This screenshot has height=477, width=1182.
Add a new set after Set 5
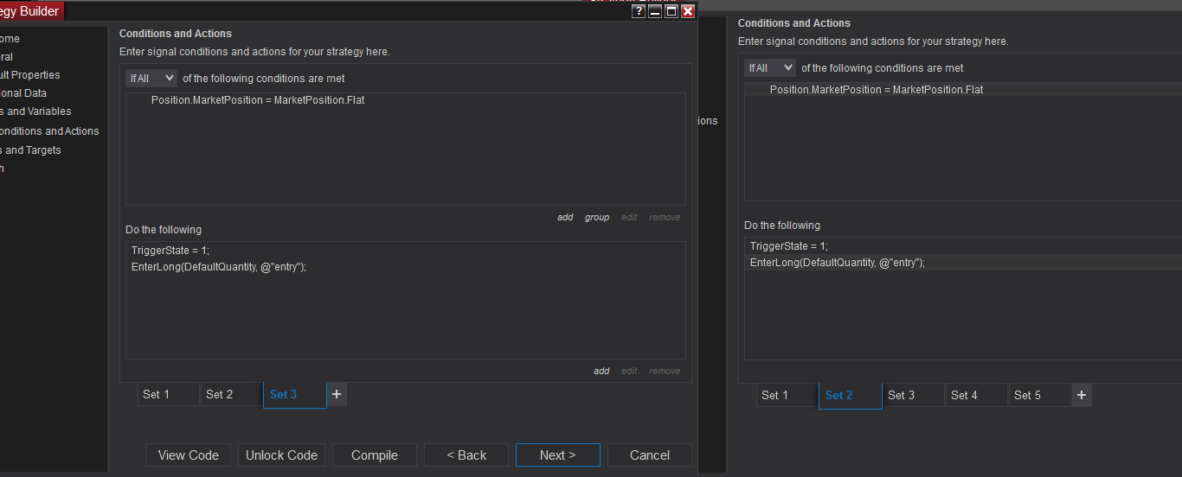tap(1082, 396)
